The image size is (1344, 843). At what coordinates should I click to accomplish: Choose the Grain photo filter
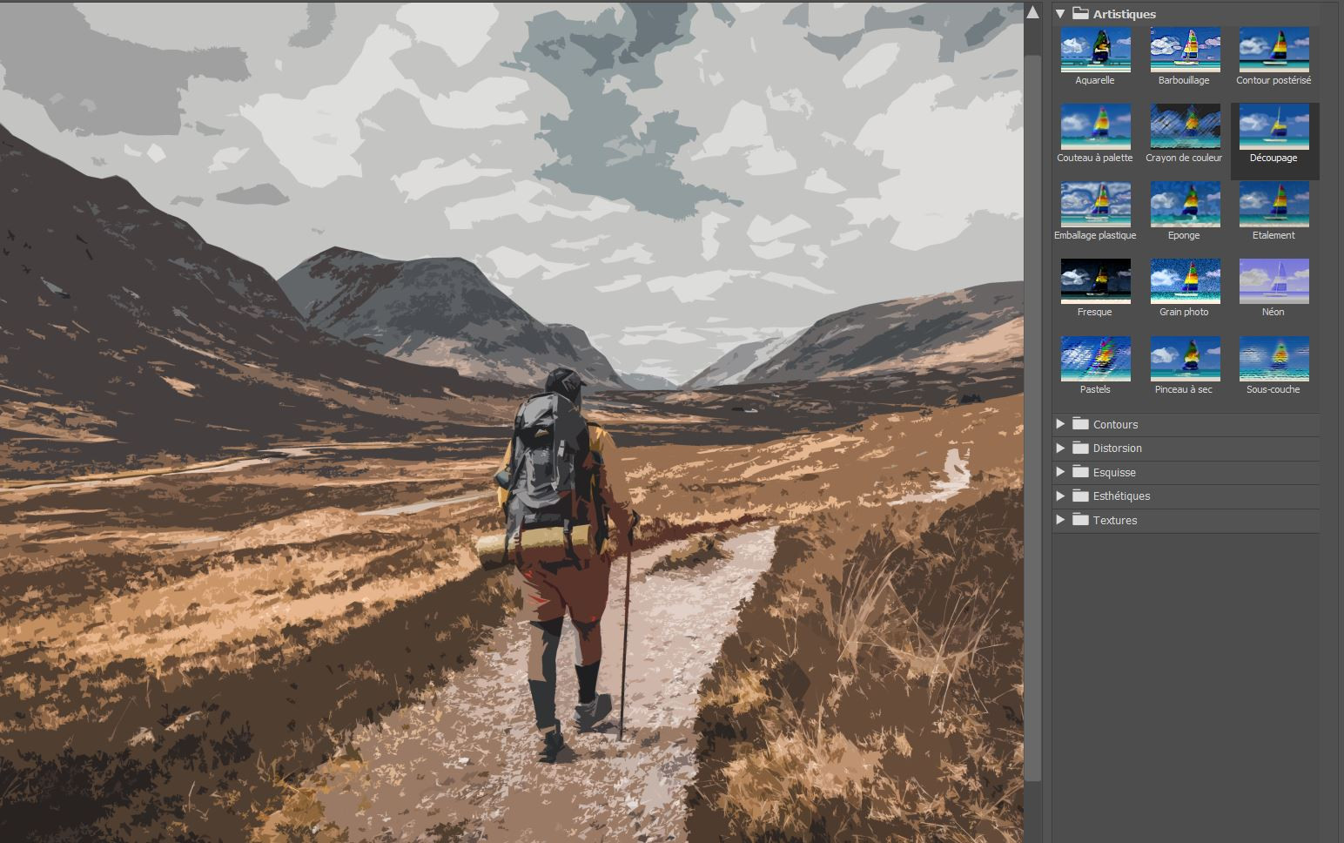1184,281
